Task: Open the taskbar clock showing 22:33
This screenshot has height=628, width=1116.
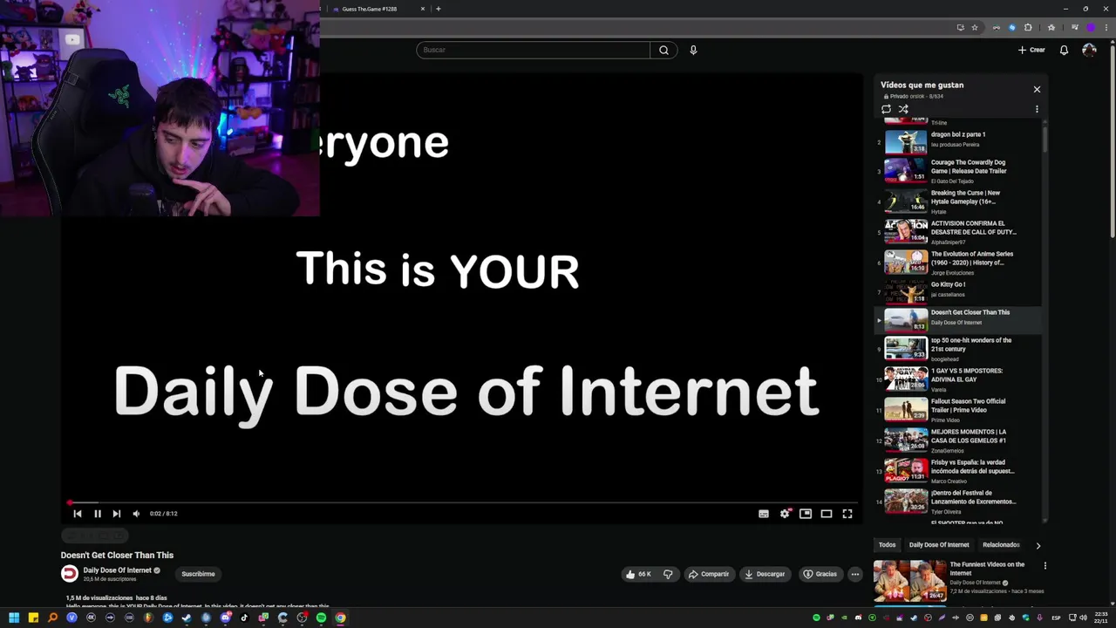Action: click(x=1100, y=618)
